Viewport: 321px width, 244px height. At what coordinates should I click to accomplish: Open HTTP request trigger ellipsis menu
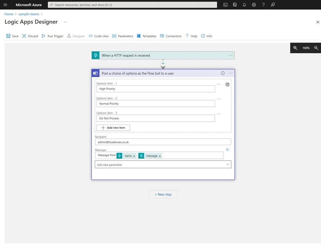(x=230, y=55)
